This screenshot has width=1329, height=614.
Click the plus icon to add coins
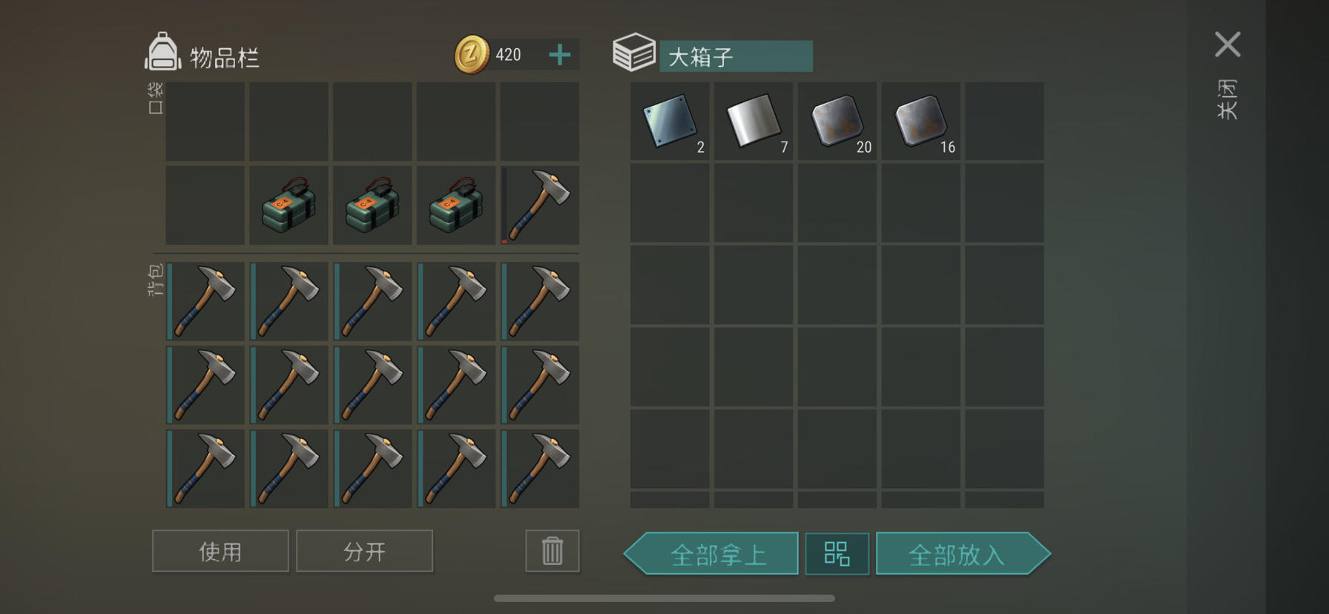[560, 54]
